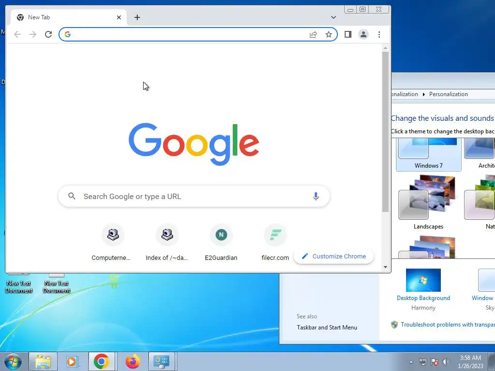
Task: Click the Chrome back arrow
Action: tap(17, 34)
